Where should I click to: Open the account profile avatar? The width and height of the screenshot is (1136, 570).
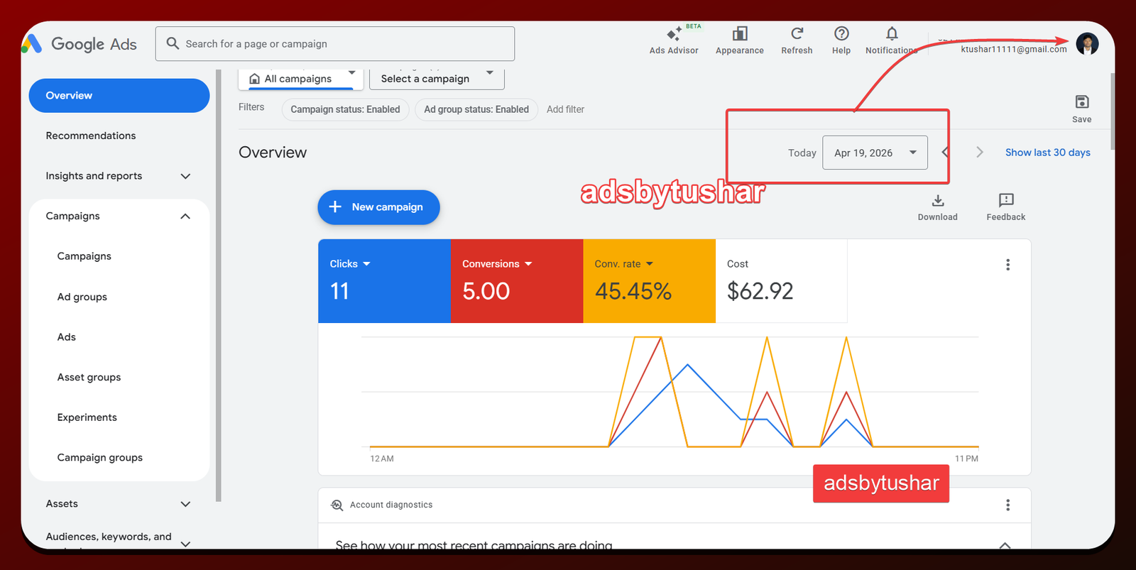[x=1087, y=43]
